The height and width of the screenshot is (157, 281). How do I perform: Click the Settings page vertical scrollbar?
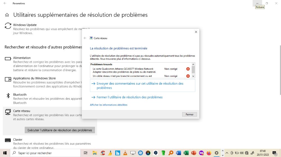pyautogui.click(x=280, y=70)
